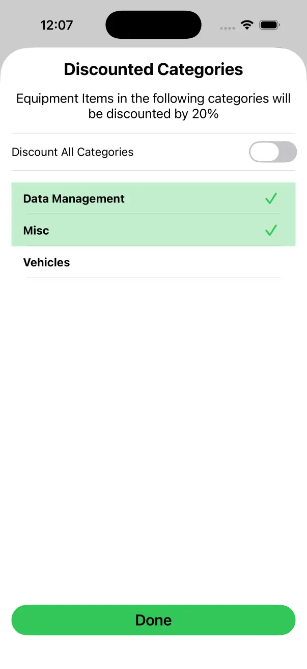Tap the checkmark area on the Vehicles row
307x669 pixels.
(x=271, y=262)
